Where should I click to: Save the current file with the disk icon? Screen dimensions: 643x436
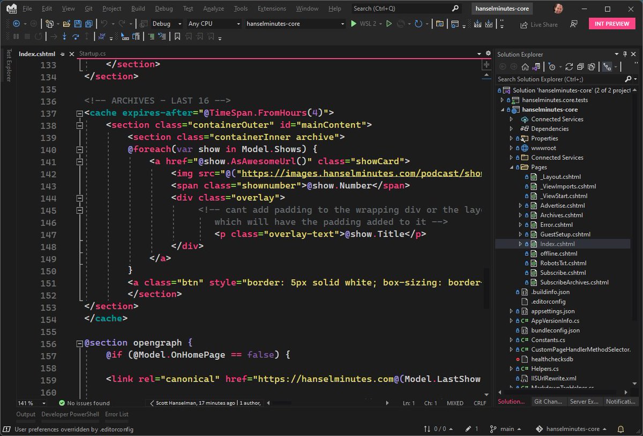click(77, 24)
